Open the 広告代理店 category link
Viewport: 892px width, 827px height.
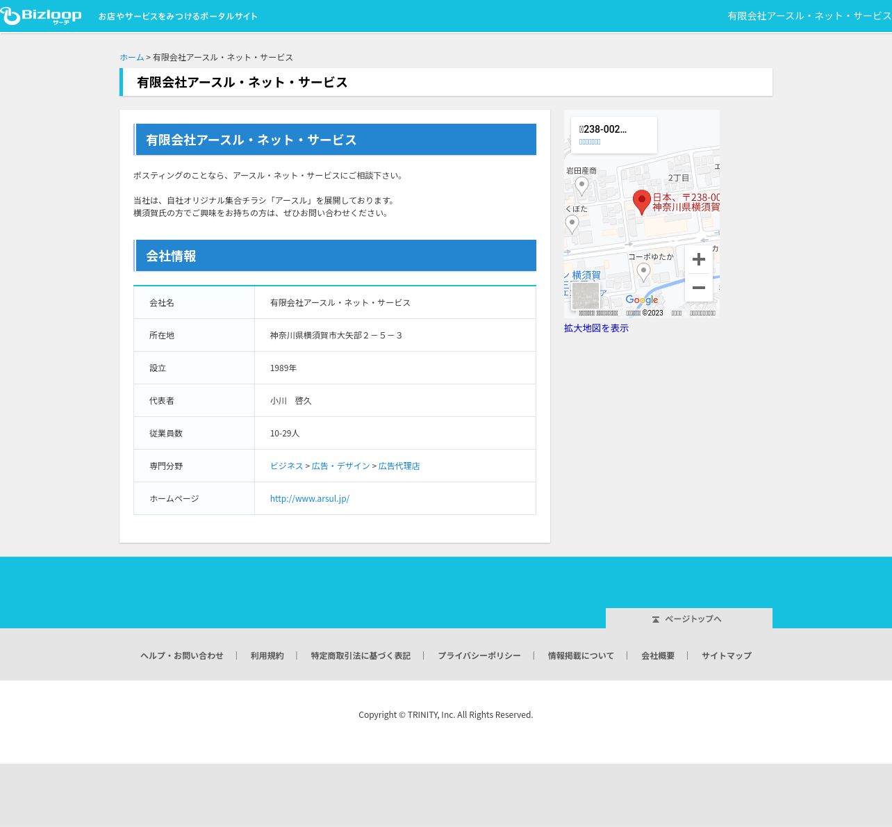point(399,466)
